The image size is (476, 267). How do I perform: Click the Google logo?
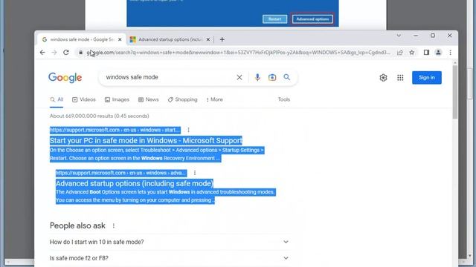pyautogui.click(x=65, y=78)
